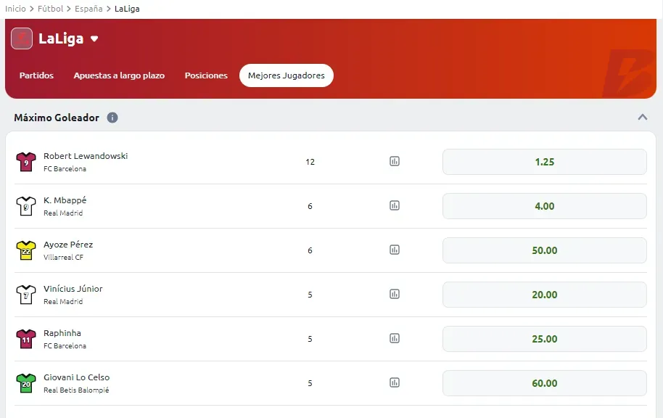Choose Vinícius Júnior odds 20.00
The image size is (663, 418).
pyautogui.click(x=545, y=295)
